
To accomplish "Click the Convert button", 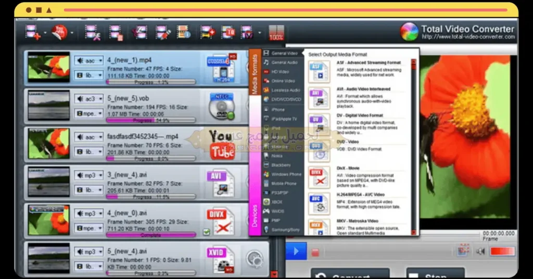I will [x=350, y=273].
